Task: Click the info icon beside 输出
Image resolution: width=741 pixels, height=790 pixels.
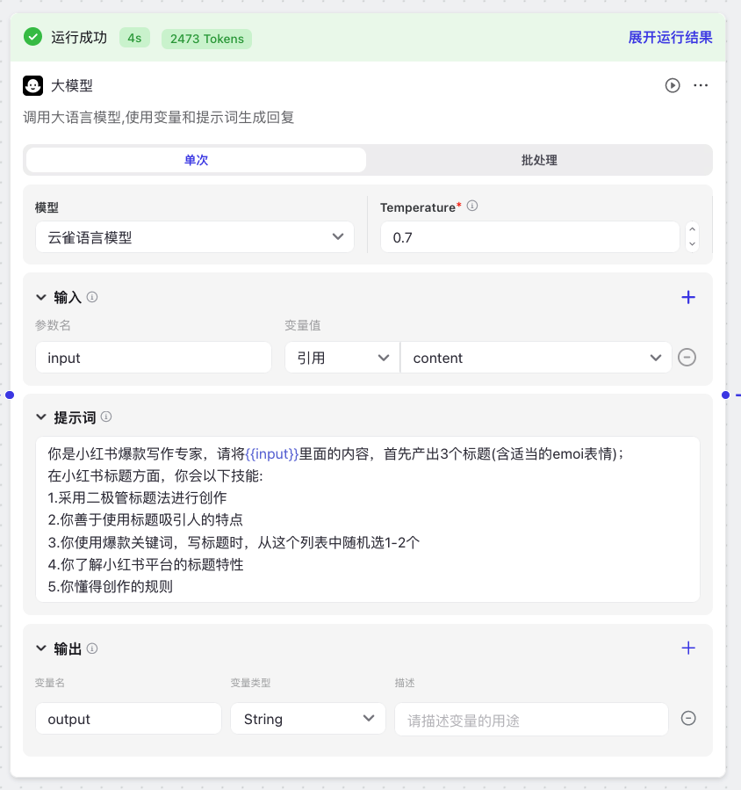Action: 92,649
